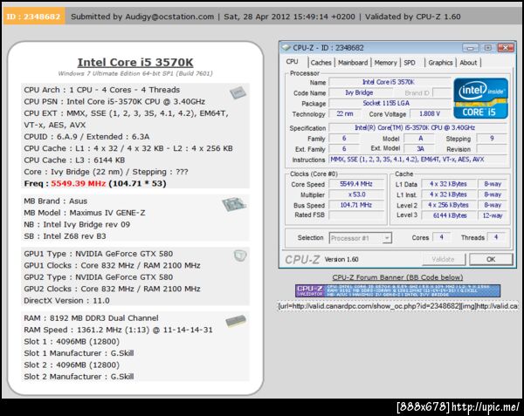Open the About tab
The image size is (524, 416).
(x=468, y=63)
